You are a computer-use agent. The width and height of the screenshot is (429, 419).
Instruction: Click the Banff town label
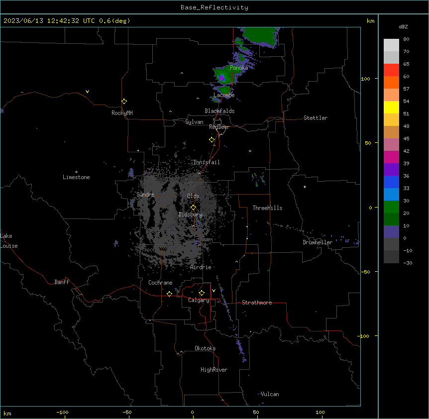[x=62, y=282]
